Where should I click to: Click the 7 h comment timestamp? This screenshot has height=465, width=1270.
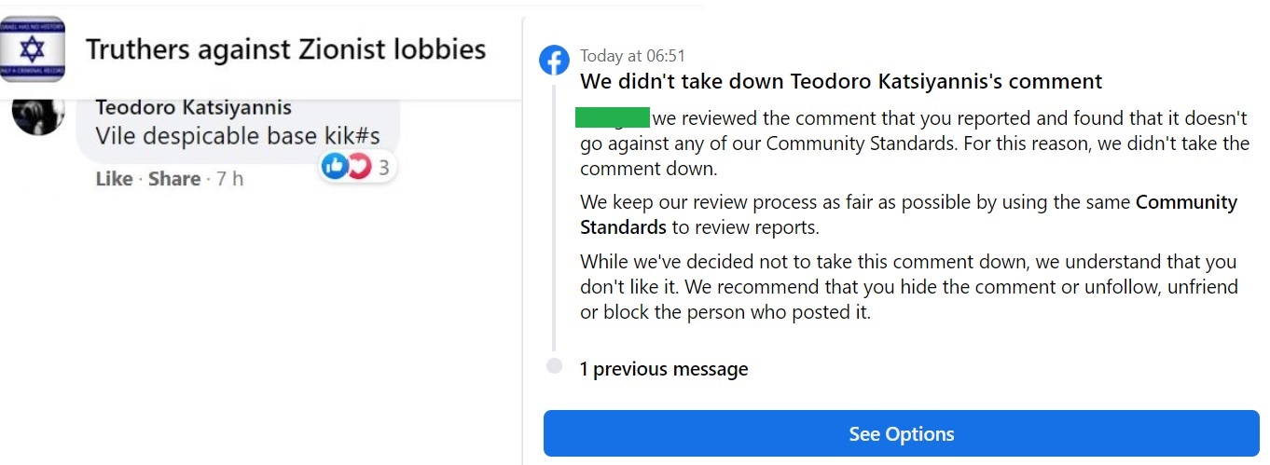pyautogui.click(x=229, y=179)
